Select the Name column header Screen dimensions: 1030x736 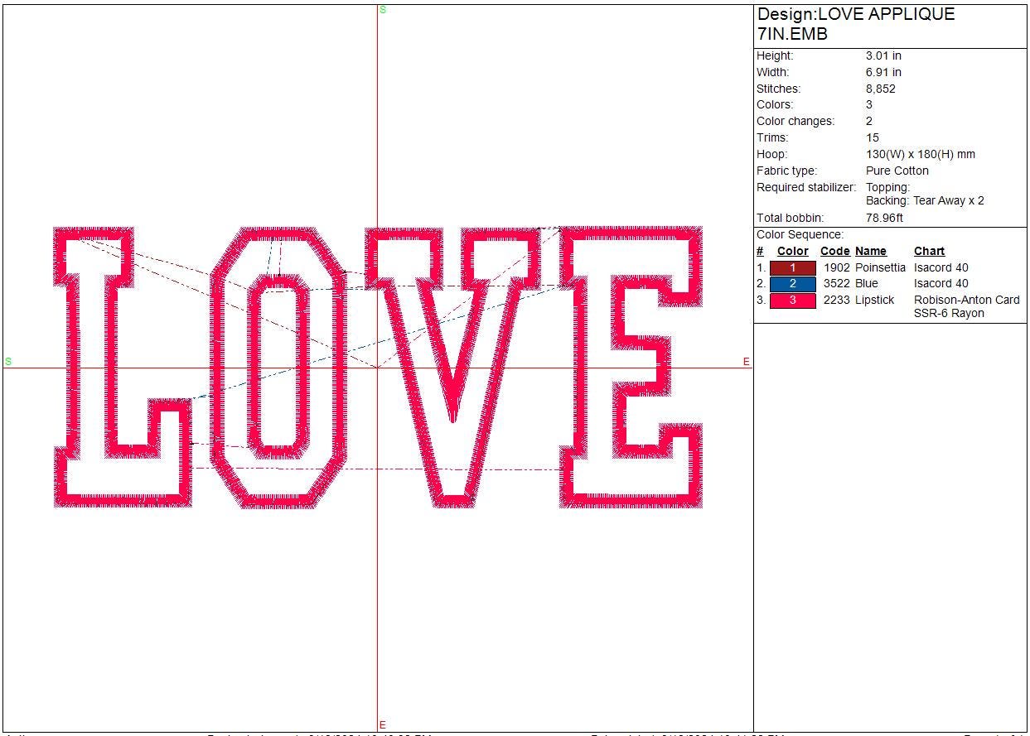coord(870,251)
